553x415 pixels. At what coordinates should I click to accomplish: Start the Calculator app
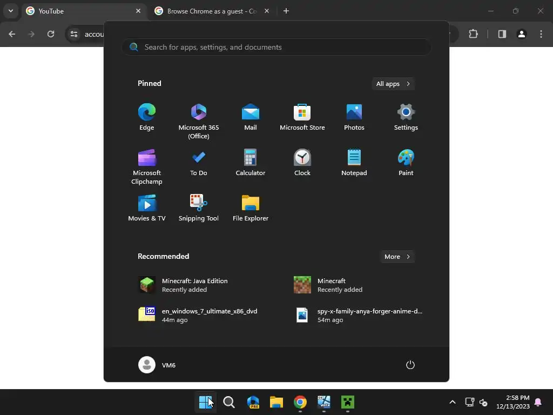coord(251,163)
